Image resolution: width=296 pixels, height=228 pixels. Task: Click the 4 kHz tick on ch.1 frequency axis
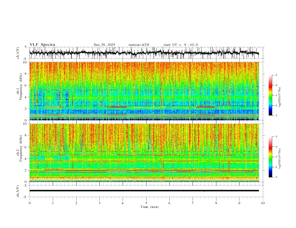[x=27, y=97]
